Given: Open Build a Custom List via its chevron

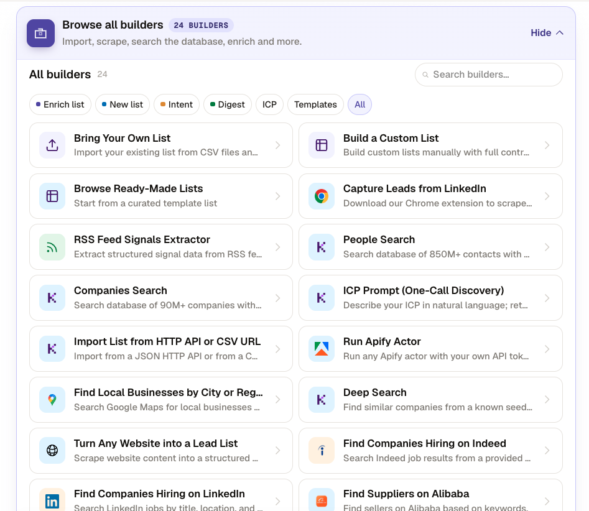Looking at the screenshot, I should (547, 145).
